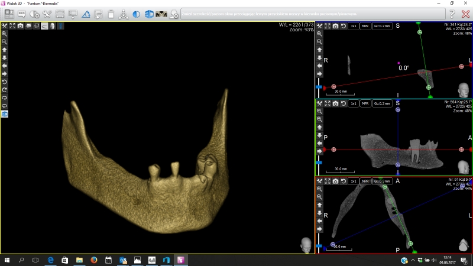Open the 1x1 layout dropdown in top-right view
Viewport: 473px width, 266px height.
click(x=353, y=26)
